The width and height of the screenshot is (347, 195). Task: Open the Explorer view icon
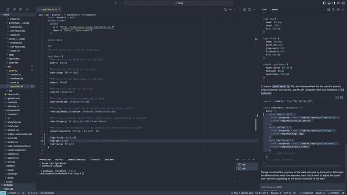click(x=8, y=10)
